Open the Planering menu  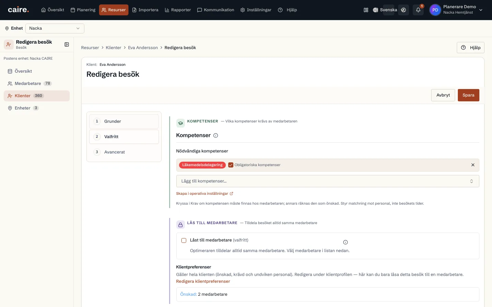point(83,10)
